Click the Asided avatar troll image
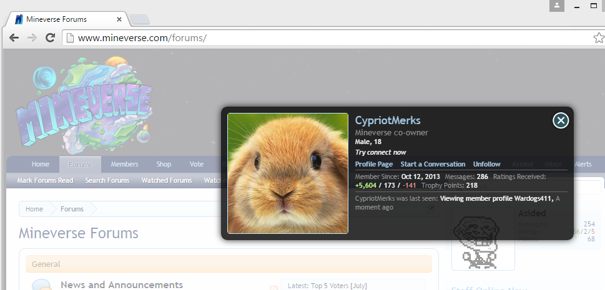This screenshot has height=290, width=605. click(483, 239)
